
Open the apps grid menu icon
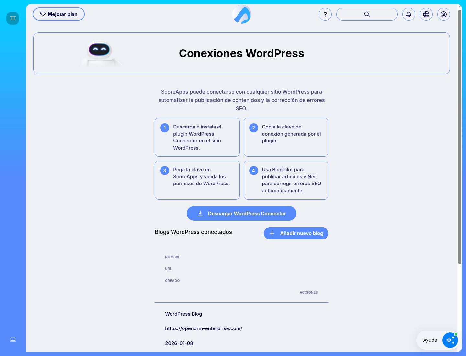click(x=13, y=18)
